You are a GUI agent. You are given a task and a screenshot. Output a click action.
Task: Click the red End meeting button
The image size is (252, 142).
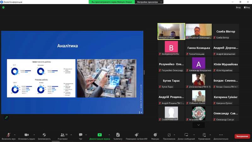242,136
